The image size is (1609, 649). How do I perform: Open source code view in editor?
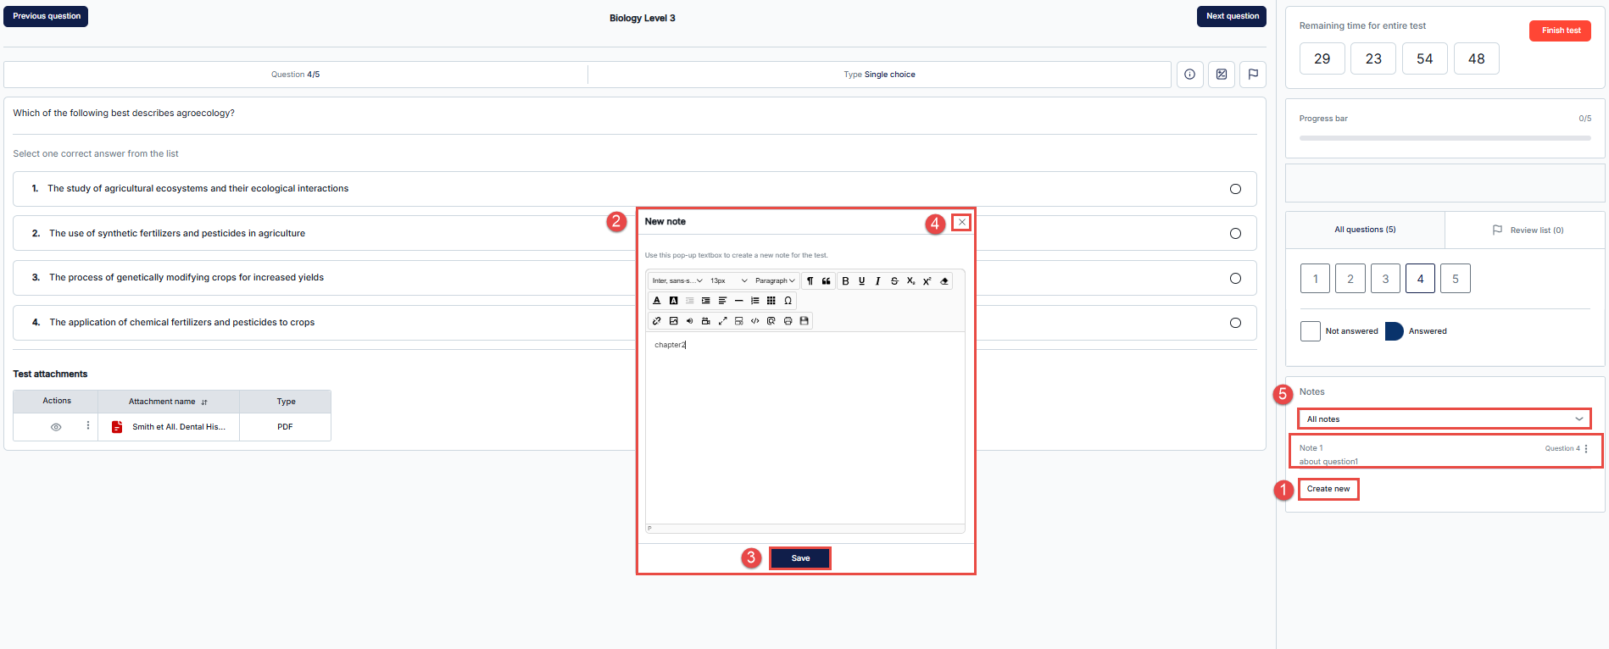754,321
